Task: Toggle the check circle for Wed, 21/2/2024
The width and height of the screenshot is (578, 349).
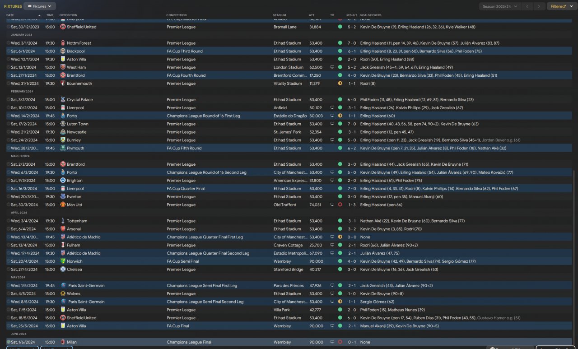Action: [x=9, y=132]
